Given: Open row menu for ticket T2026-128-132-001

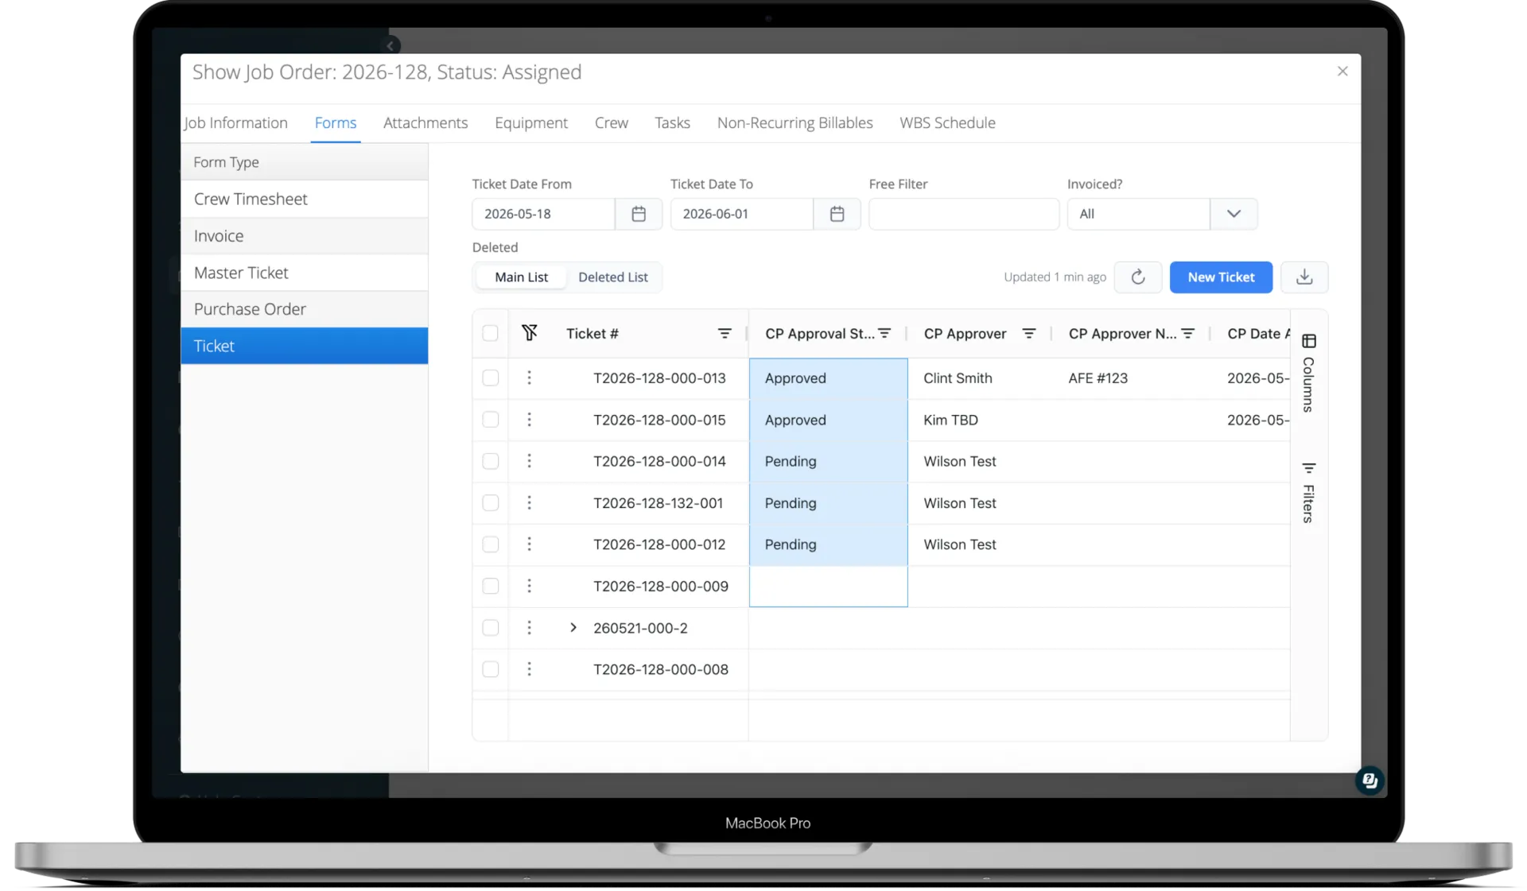Looking at the screenshot, I should [529, 503].
